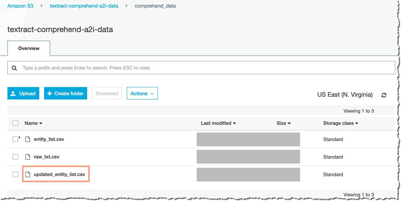Click the search magnifier icon
Image resolution: width=401 pixels, height=201 pixels.
point(15,68)
